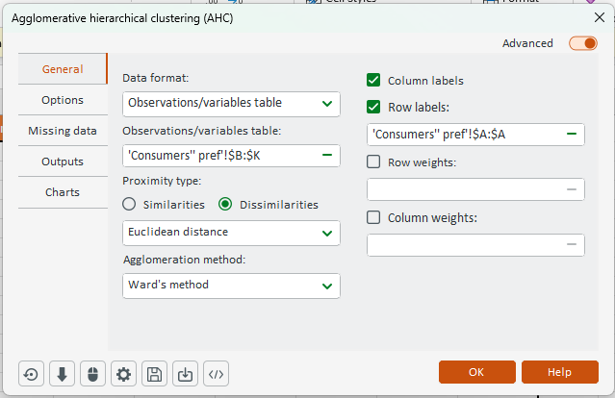Click the range selector icon for Row labels field
This screenshot has width=615, height=398.
(x=572, y=134)
